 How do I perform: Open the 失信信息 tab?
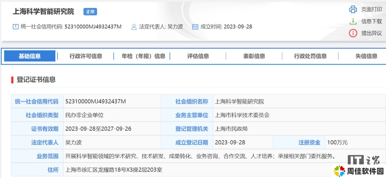[366, 56]
